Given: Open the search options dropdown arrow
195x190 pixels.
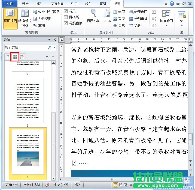Looking at the screenshot, I should [54, 48].
